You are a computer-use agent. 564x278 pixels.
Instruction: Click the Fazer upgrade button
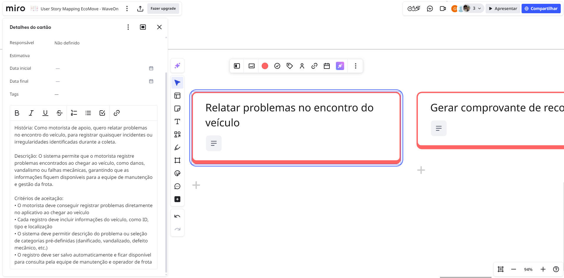[x=163, y=9]
